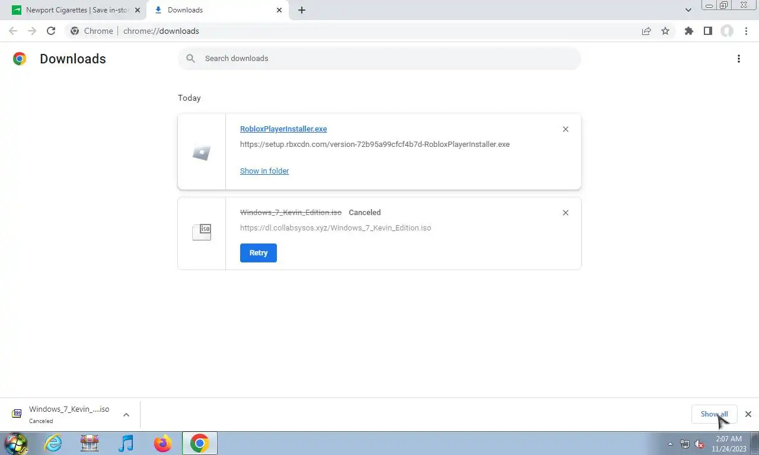This screenshot has width=759, height=455.
Task: Launch Internet Explorer from the taskbar
Action: pos(53,443)
